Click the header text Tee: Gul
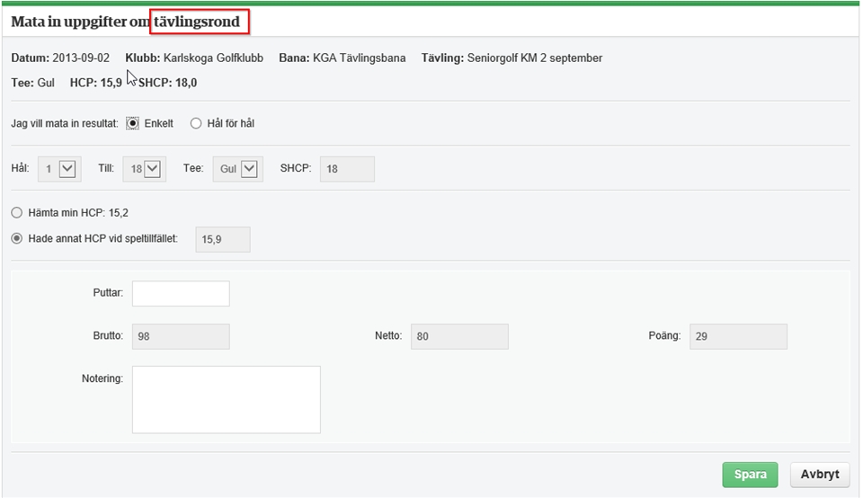863x498 pixels. [33, 83]
